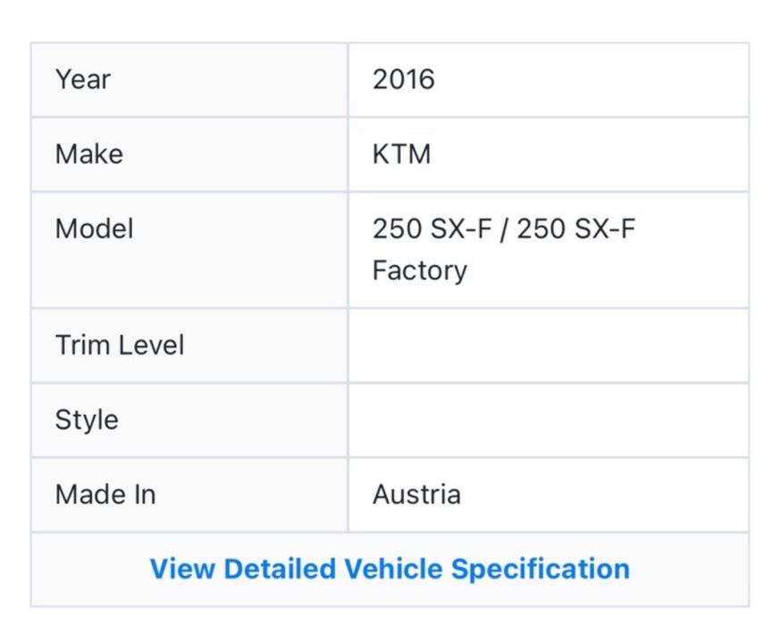Select the KTM make value
The image size is (780, 625).
click(x=401, y=154)
